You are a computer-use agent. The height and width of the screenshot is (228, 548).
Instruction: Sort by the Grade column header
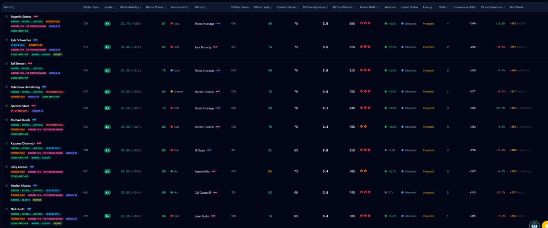109,7
